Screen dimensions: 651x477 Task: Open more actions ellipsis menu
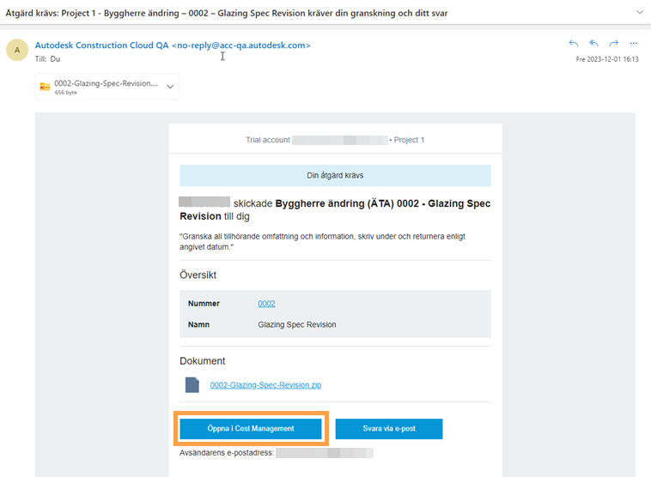coord(634,43)
